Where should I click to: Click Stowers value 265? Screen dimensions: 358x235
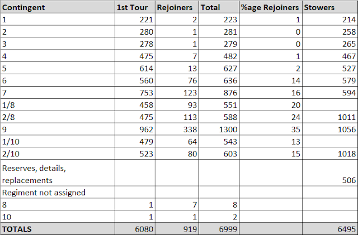point(349,44)
